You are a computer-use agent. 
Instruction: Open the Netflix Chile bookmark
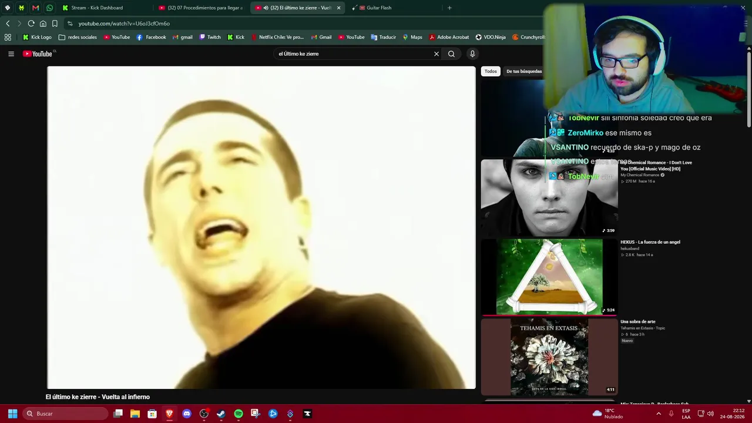click(x=277, y=37)
